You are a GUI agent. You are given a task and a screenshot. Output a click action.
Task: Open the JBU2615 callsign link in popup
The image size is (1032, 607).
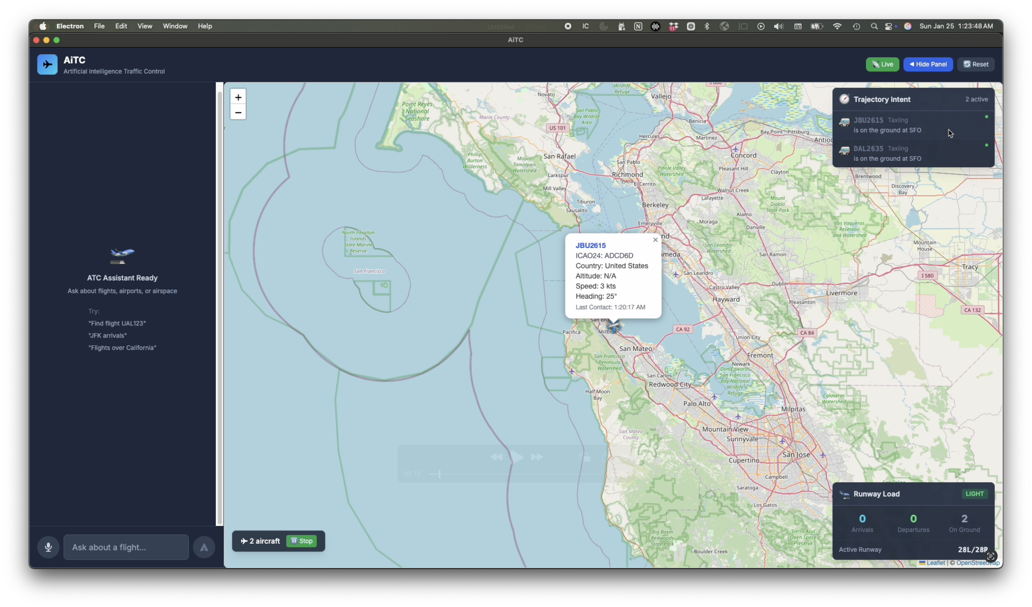click(x=590, y=245)
